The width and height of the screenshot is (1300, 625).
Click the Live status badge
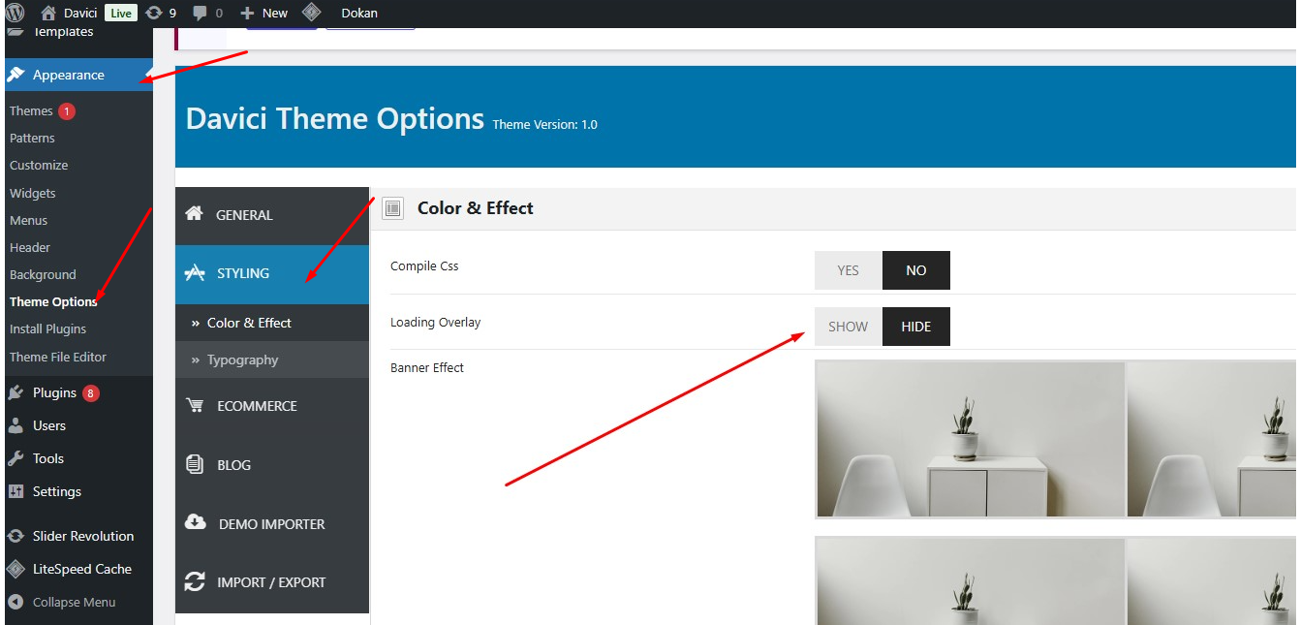coord(121,13)
